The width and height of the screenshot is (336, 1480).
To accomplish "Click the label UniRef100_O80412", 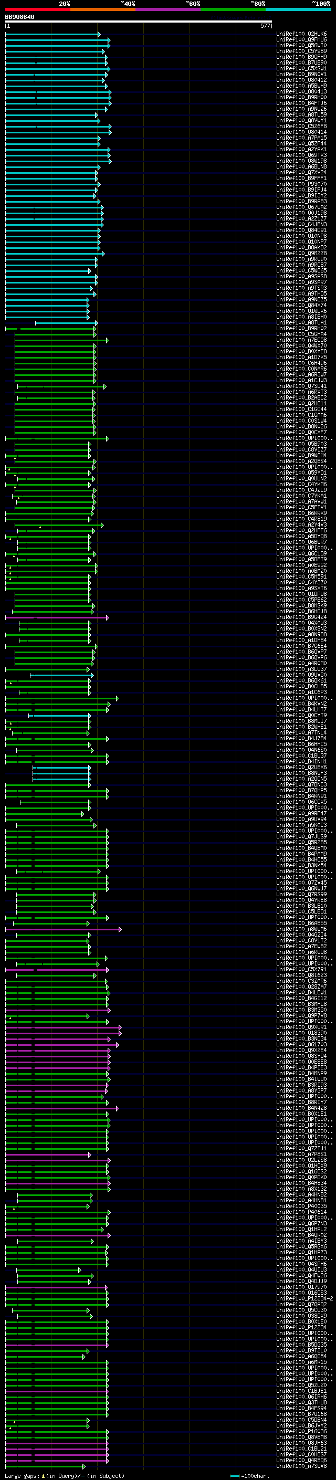I will point(301,80).
